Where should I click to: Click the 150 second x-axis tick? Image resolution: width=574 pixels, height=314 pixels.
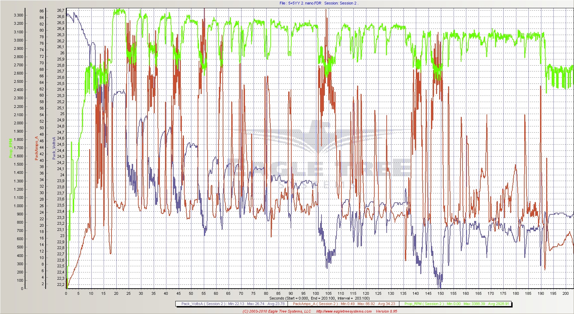pos(441,293)
